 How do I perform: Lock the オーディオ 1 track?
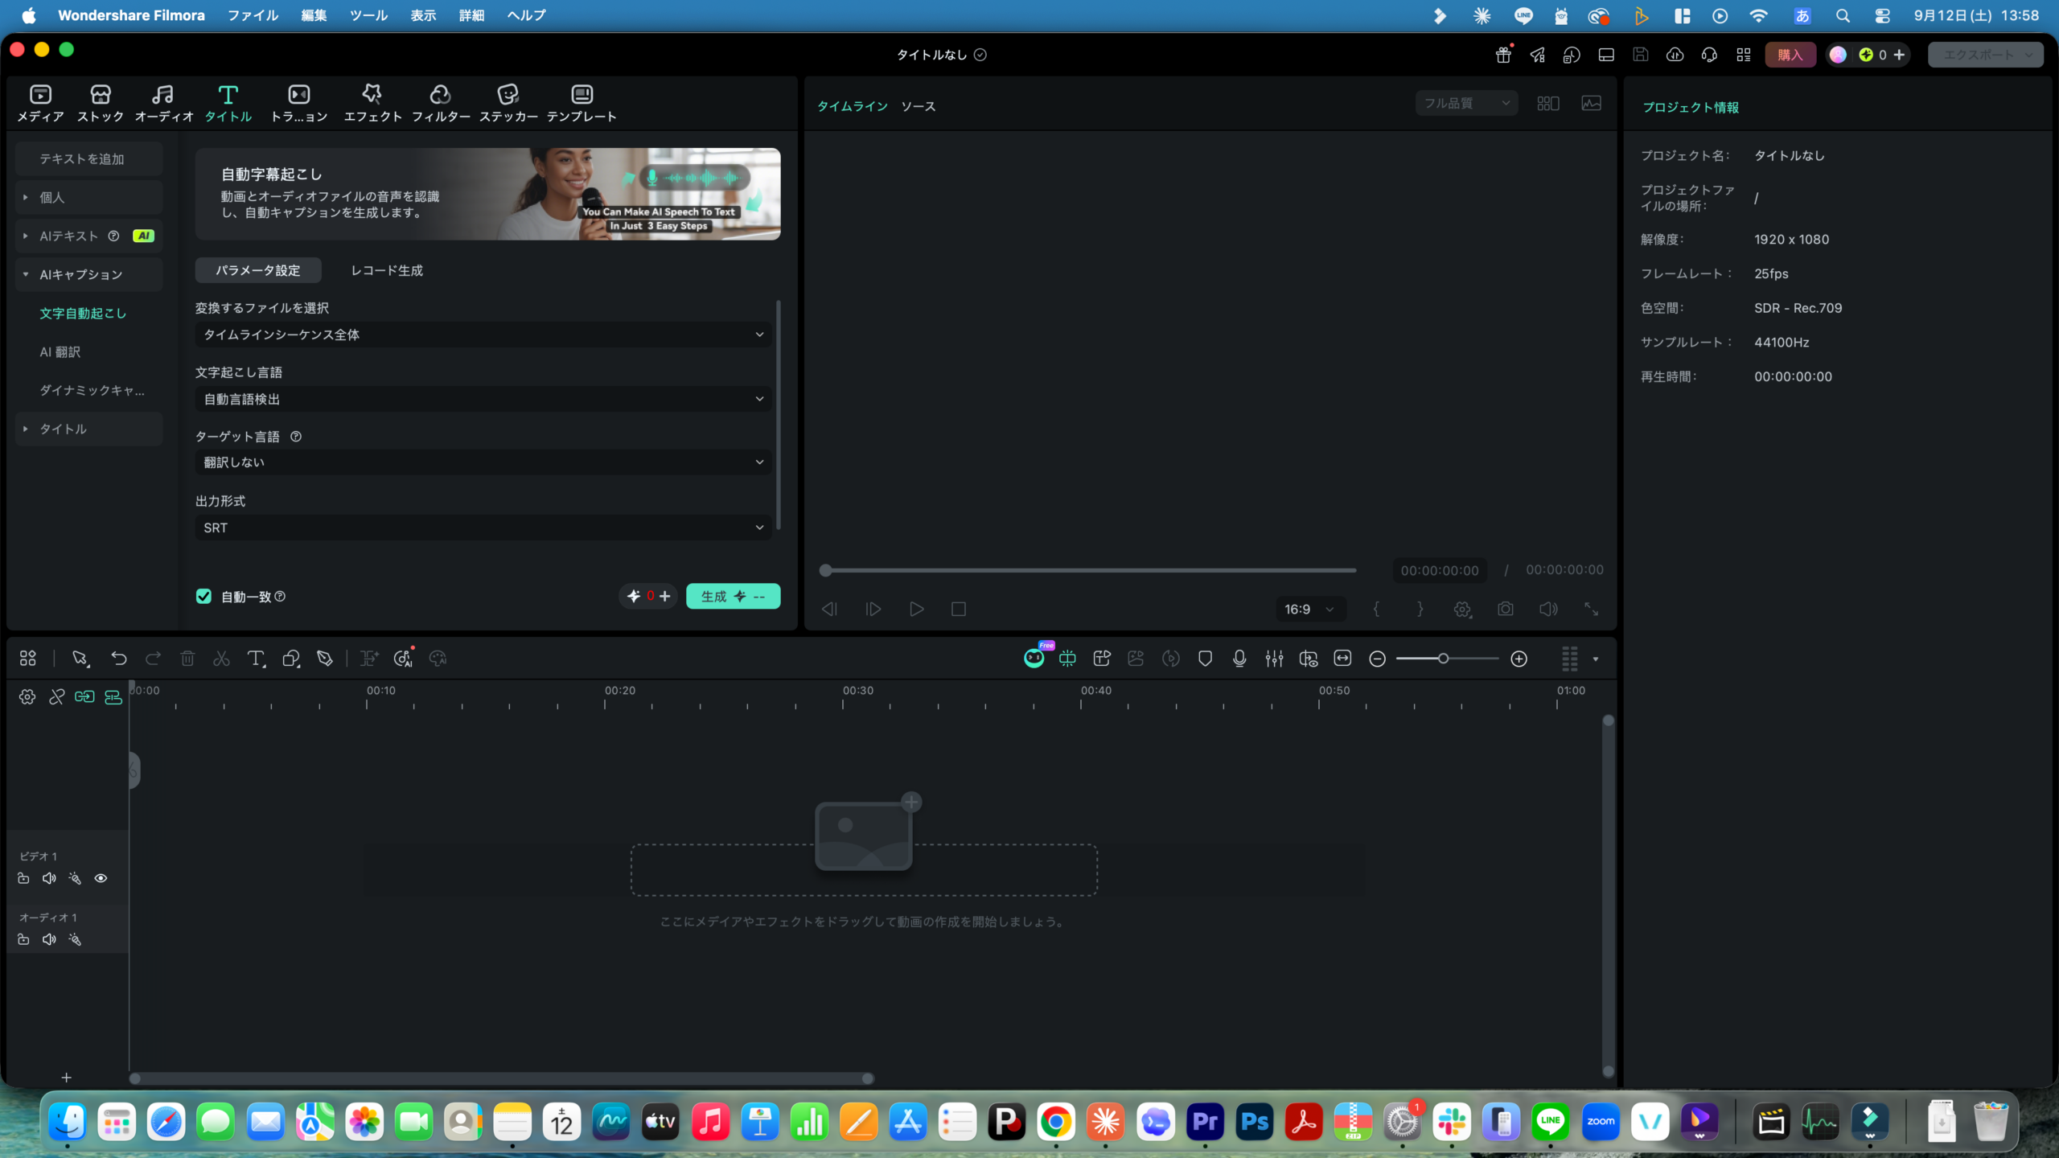(x=23, y=939)
